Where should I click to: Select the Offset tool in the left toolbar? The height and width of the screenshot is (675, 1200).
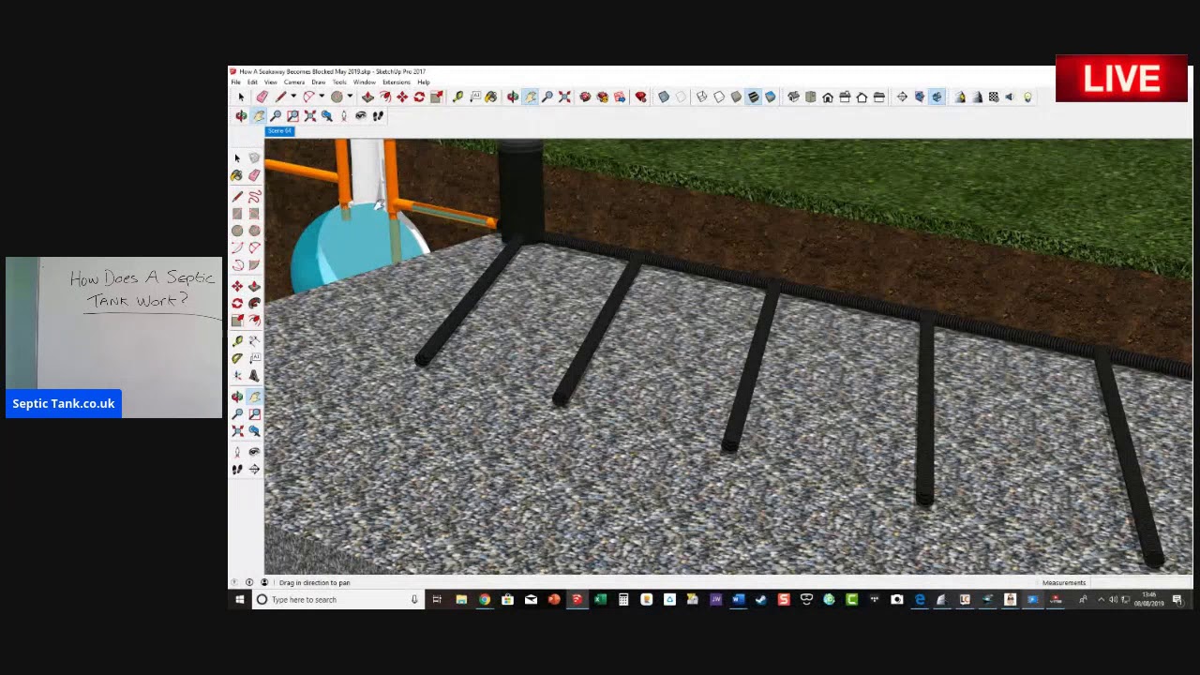click(254, 321)
